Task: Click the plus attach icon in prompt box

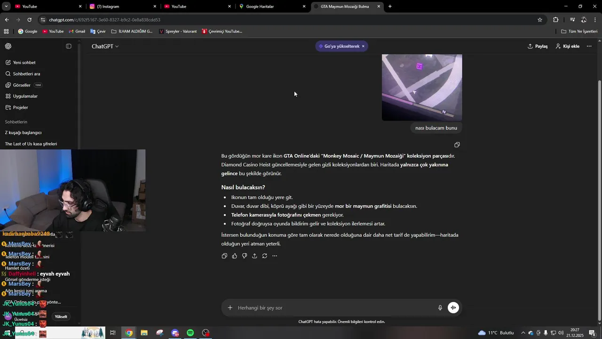Action: pos(230,307)
